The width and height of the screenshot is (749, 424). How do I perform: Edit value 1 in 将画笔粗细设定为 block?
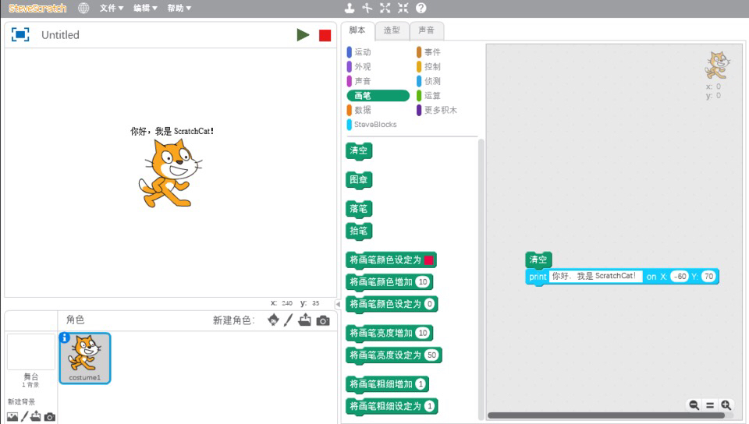429,406
